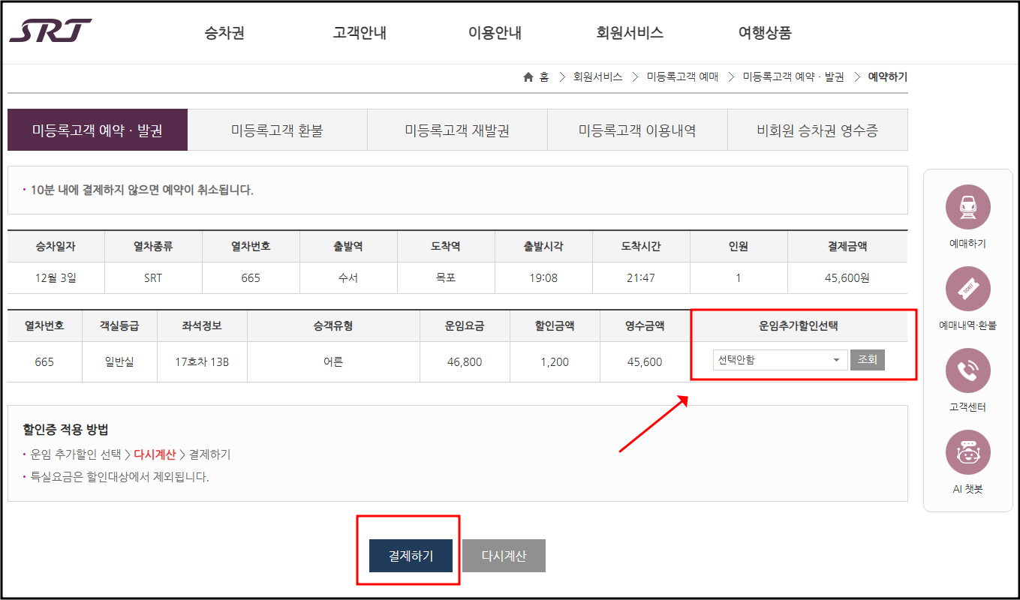Select the 예매하기 train icon in sidebar
The image size is (1020, 600).
point(968,206)
